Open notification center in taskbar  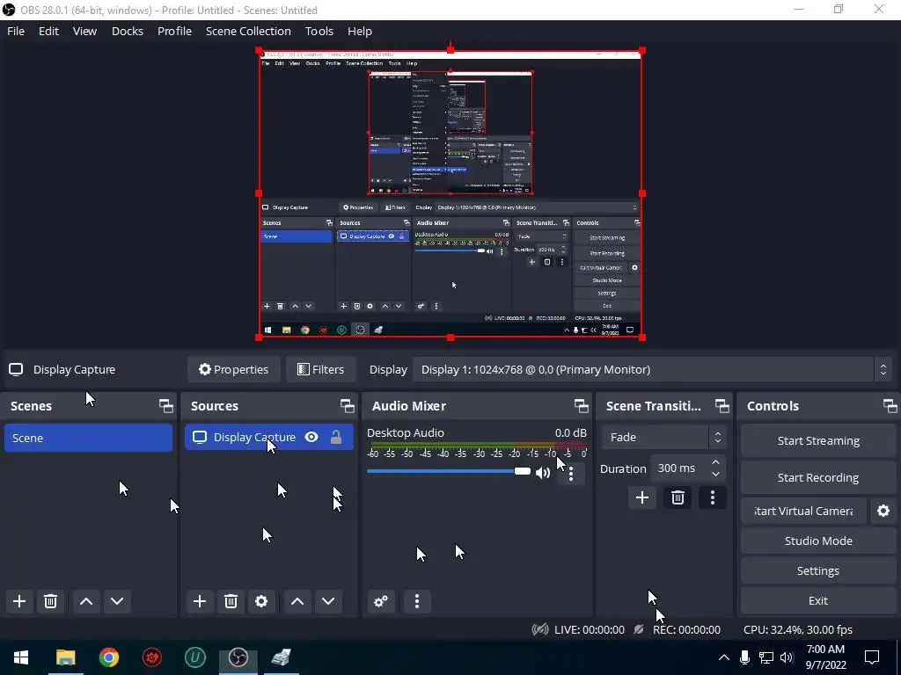tap(872, 657)
